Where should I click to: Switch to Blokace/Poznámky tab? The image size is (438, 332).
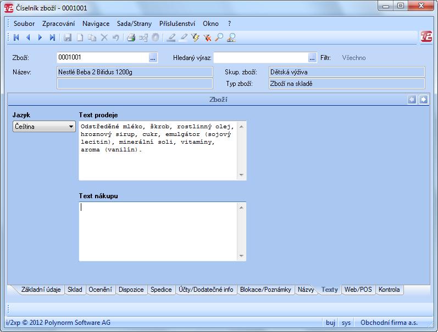pos(265,290)
